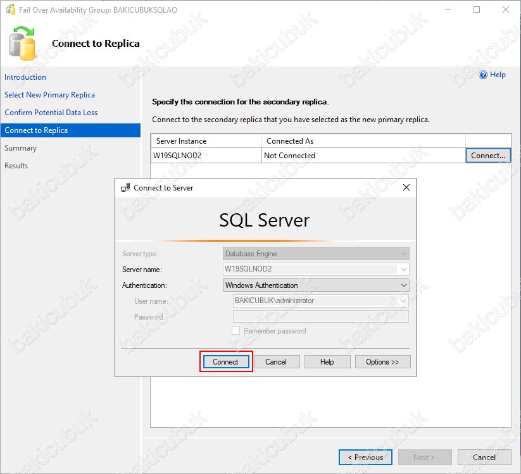
Task: Click the Connected As column header
Action: tap(363, 141)
